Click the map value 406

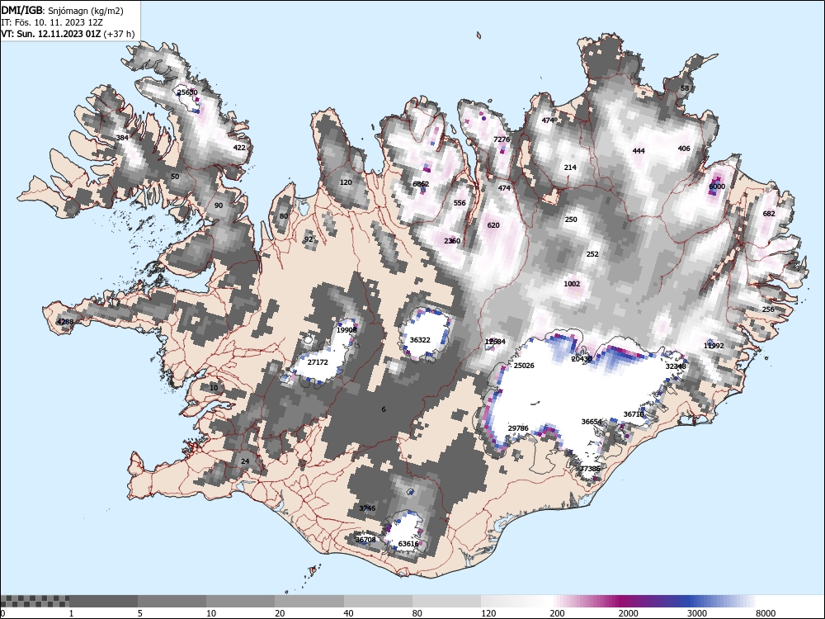[684, 149]
